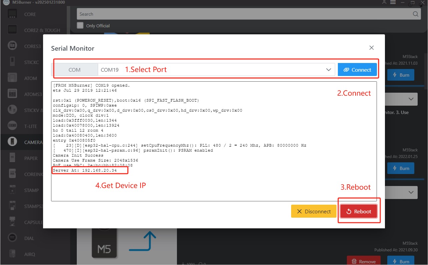Click the COM label box
Viewport: 428px width, 265px height.
click(74, 70)
